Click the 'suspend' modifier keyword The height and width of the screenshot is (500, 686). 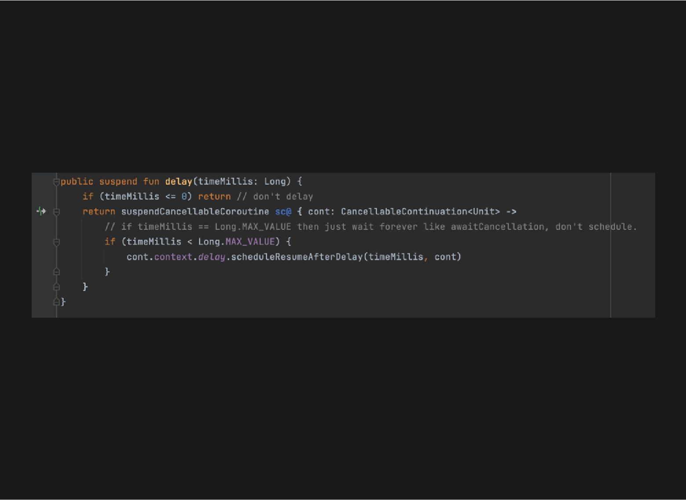coord(118,181)
